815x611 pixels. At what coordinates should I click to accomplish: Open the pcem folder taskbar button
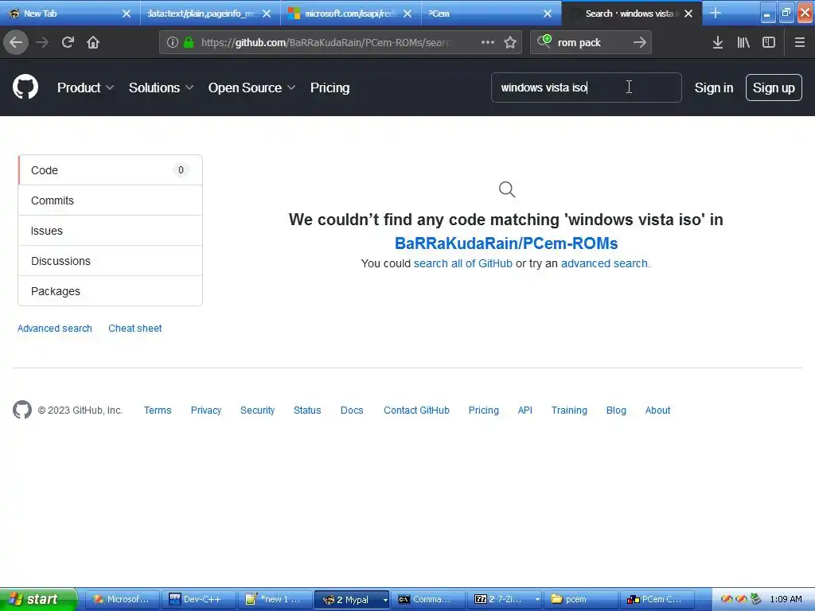(x=581, y=599)
